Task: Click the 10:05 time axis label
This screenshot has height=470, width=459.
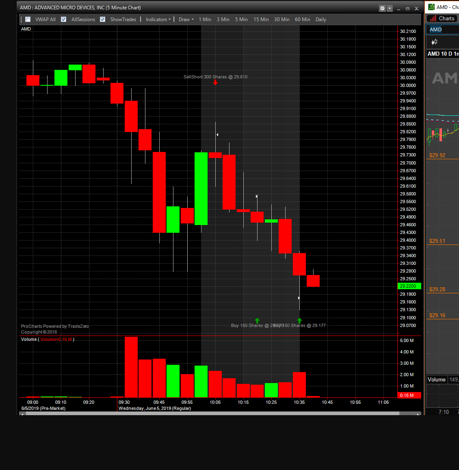Action: point(215,402)
